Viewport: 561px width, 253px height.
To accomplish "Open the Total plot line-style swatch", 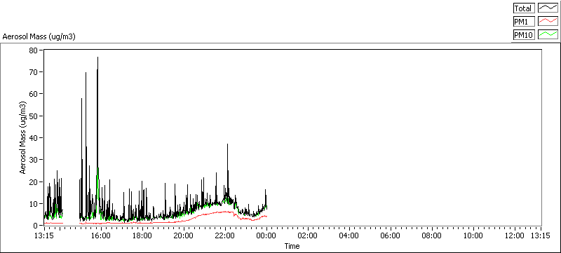I will pyautogui.click(x=548, y=8).
